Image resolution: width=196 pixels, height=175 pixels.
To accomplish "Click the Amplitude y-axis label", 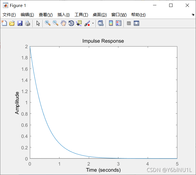I will (17, 103).
